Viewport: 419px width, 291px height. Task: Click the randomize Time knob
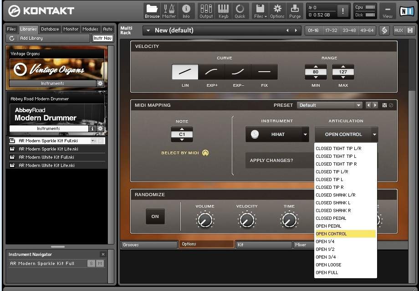[289, 220]
